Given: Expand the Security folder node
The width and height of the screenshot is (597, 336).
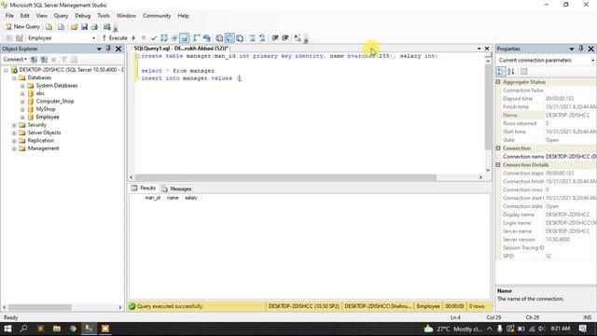Looking at the screenshot, I should 14,125.
